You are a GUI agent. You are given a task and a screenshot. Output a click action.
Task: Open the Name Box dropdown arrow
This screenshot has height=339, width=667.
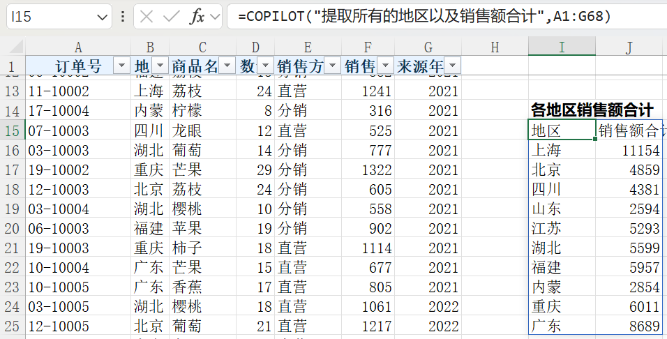point(102,17)
